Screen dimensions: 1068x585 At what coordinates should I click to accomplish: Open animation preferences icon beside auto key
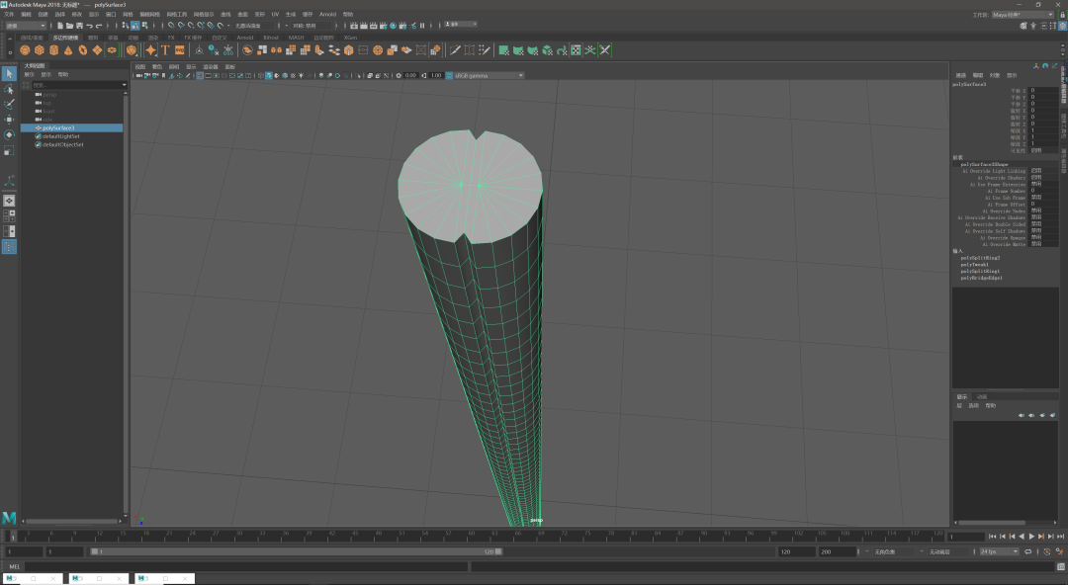[x=1059, y=551]
